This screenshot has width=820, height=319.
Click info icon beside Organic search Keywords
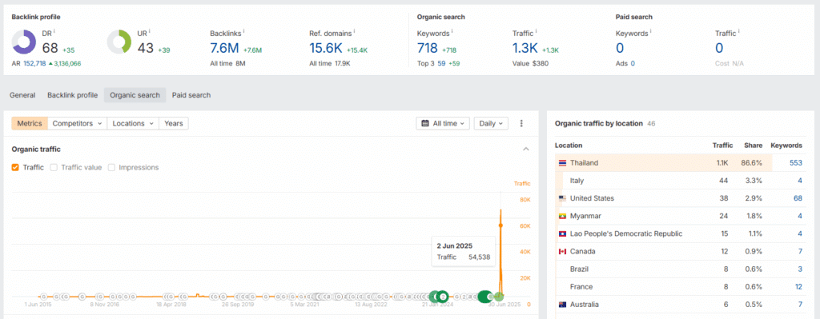pos(452,31)
